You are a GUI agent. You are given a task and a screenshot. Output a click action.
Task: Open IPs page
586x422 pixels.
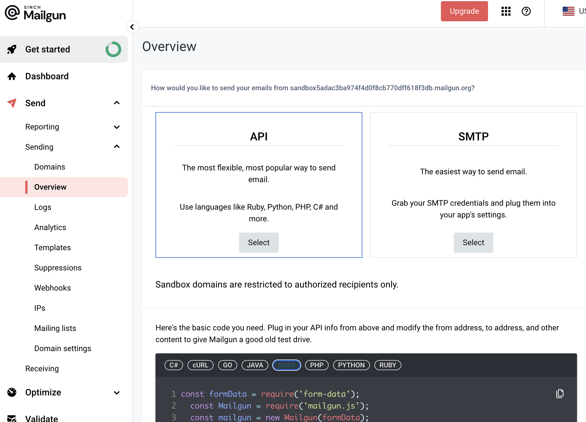[x=40, y=308]
